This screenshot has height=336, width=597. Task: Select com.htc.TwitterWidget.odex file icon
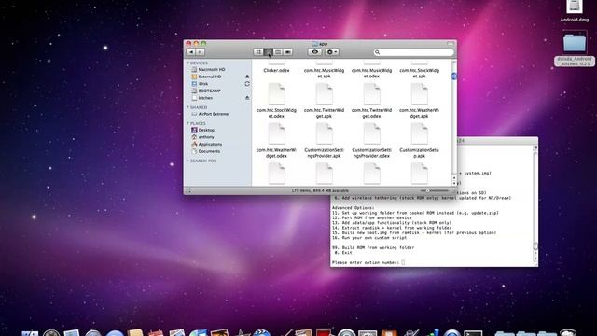(x=371, y=93)
